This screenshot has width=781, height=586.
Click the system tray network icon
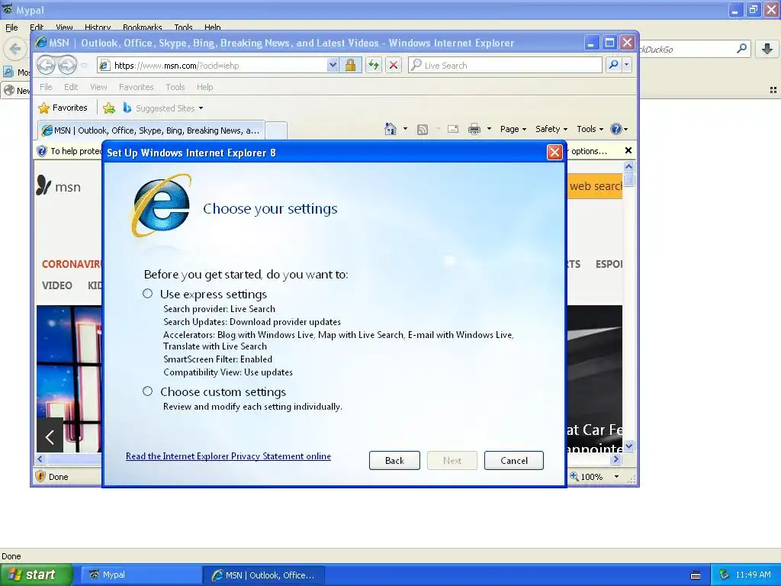pos(724,575)
